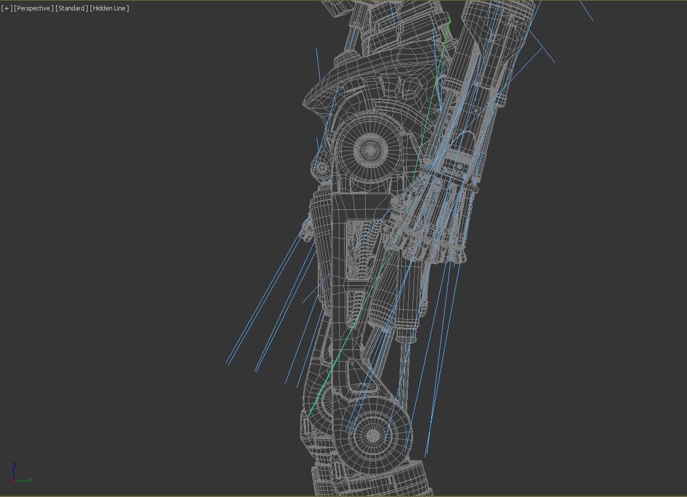Click the upper circular knee joint mesh
Screen dimensions: 687x497
(x=370, y=149)
